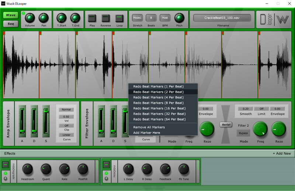Screen dimensions: 295x191
Task: Toggle the mdaDelay effect enable button
Action: point(106,165)
